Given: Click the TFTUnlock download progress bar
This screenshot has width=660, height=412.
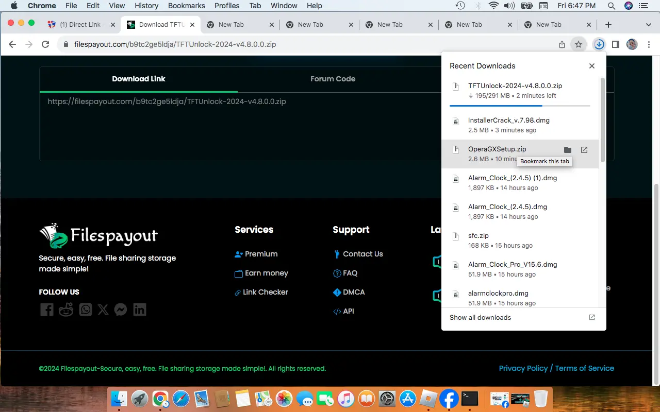Looking at the screenshot, I should (x=520, y=106).
